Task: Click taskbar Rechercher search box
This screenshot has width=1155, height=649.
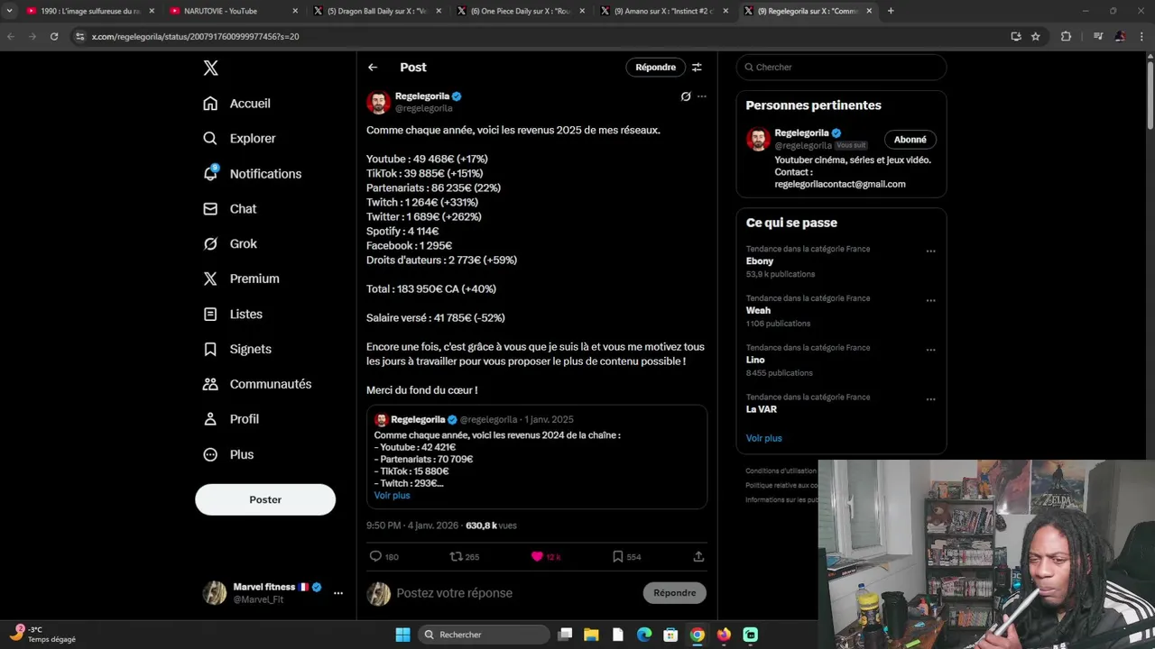Action: coord(485,635)
